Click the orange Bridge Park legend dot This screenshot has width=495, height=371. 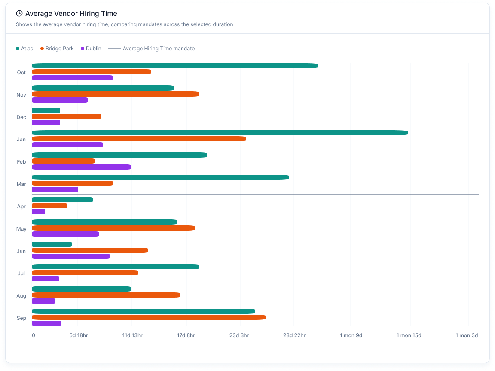point(42,49)
